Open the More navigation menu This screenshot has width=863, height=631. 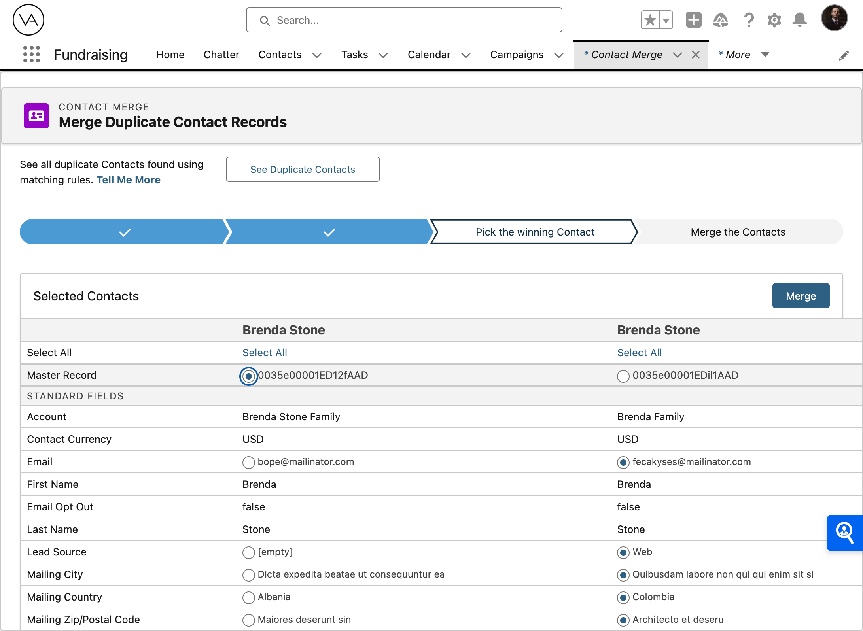click(744, 55)
